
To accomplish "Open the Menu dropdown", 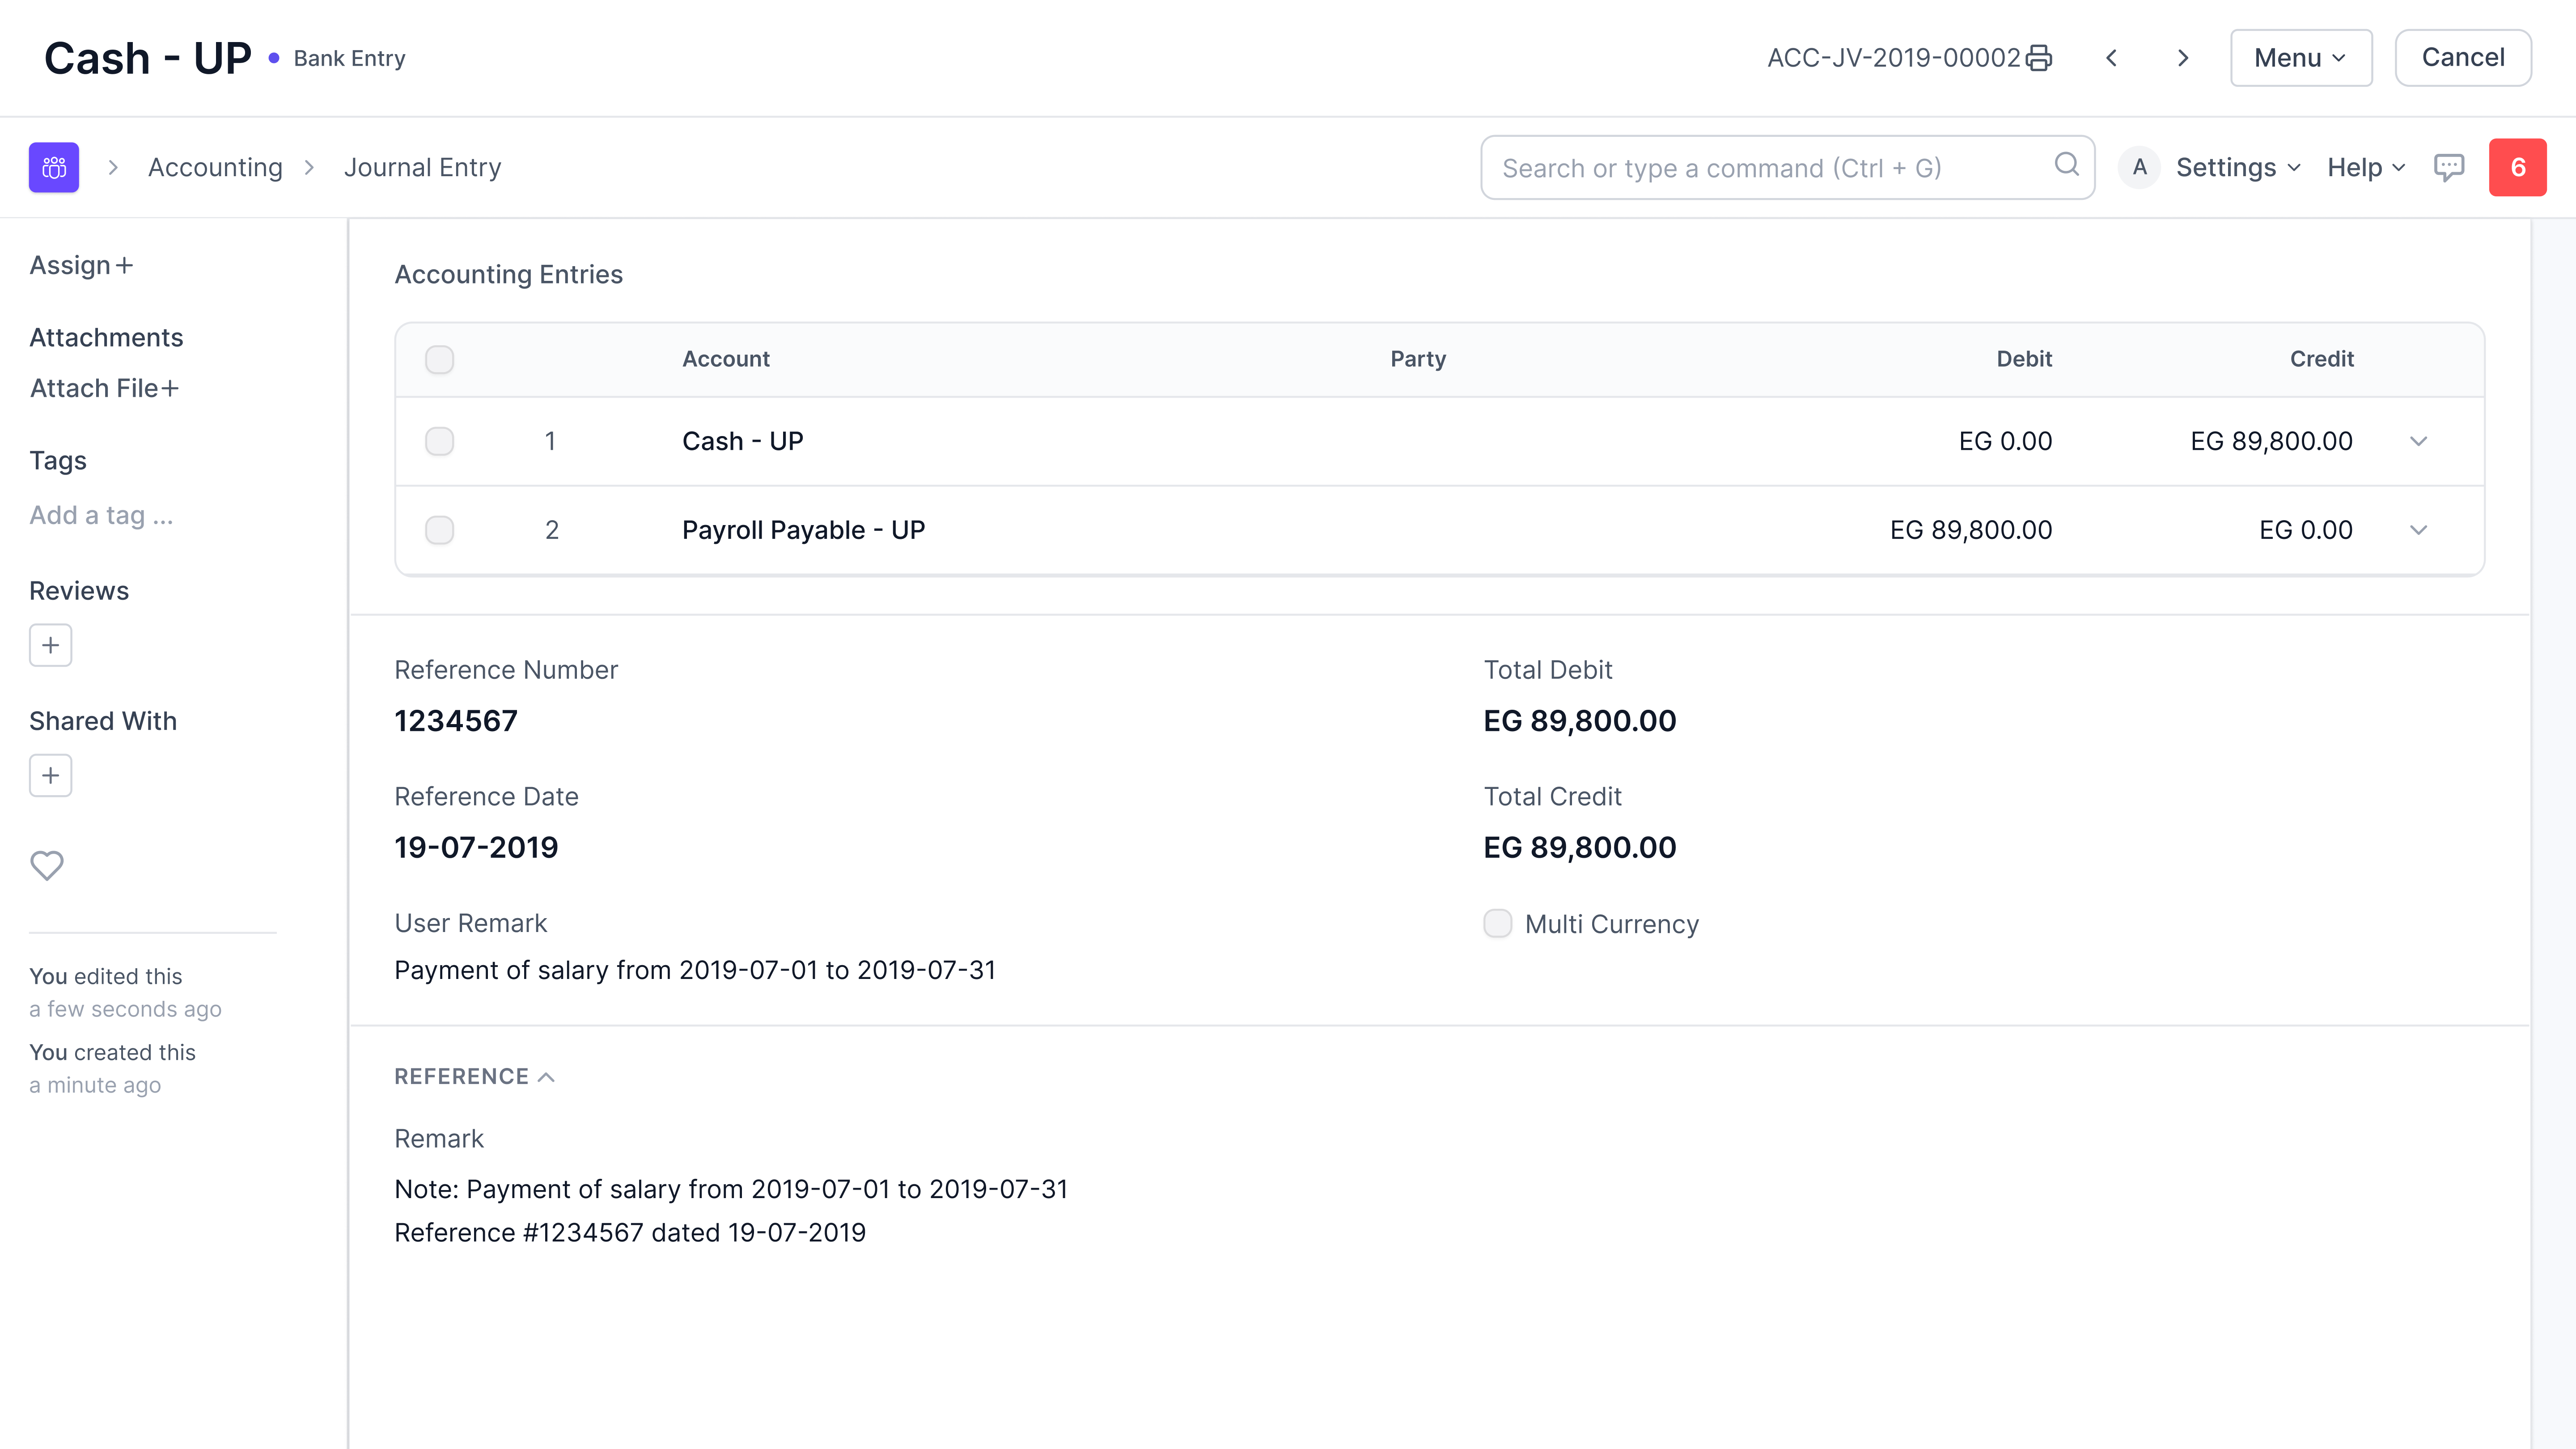I will click(x=2300, y=57).
